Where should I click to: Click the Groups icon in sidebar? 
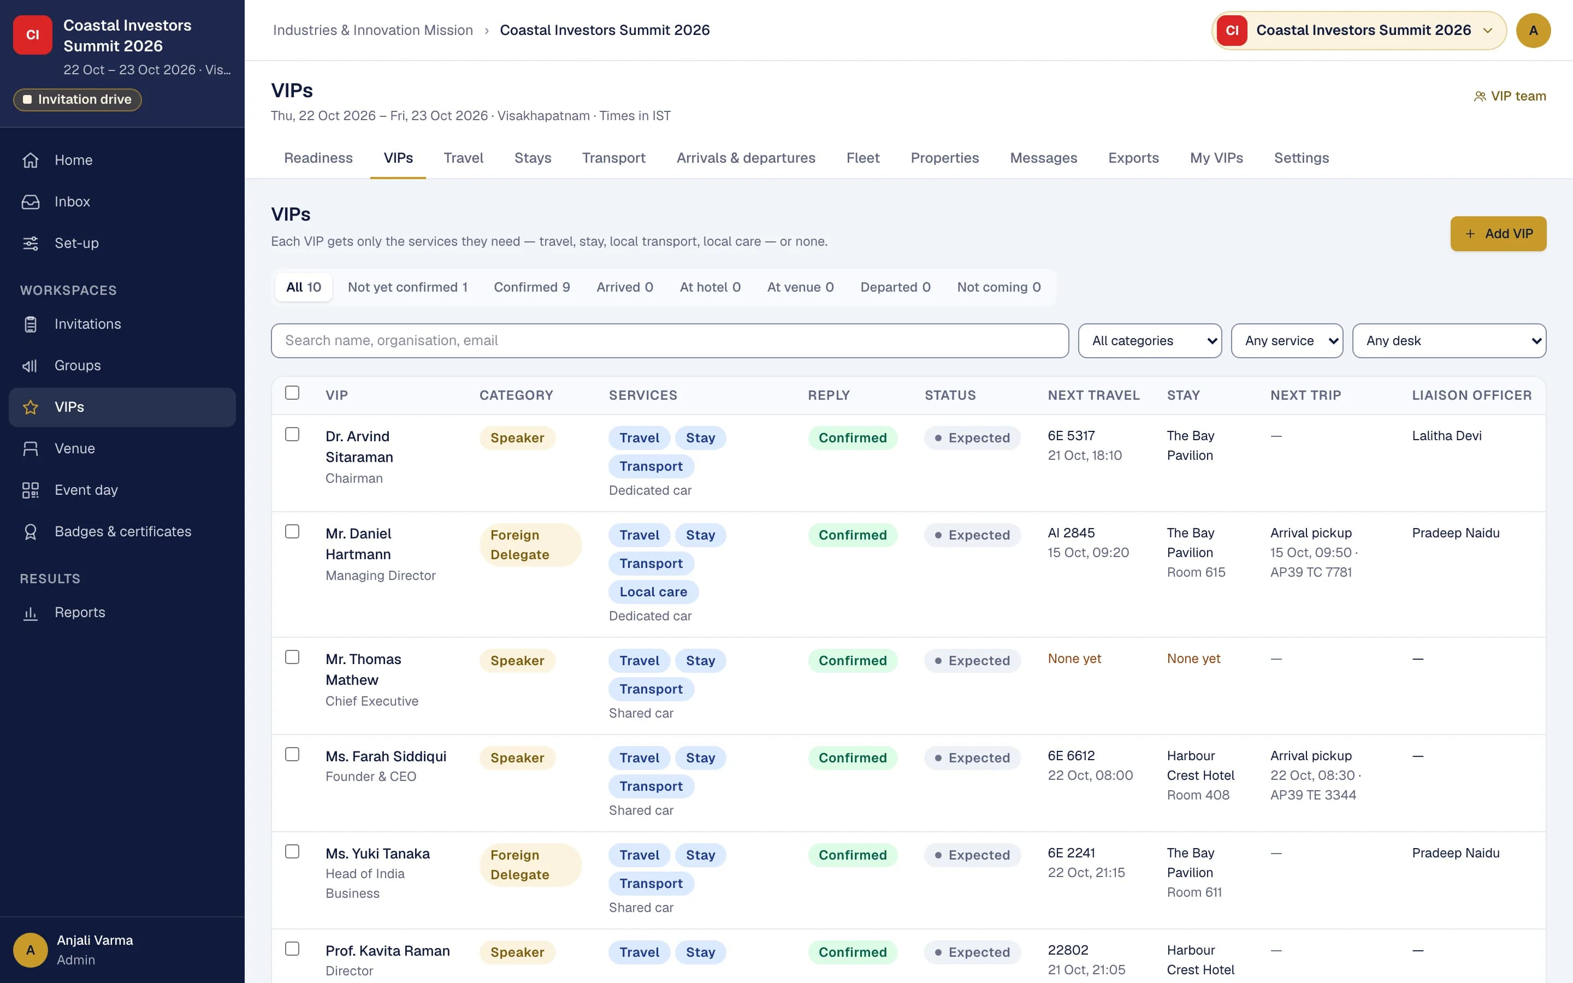(31, 365)
